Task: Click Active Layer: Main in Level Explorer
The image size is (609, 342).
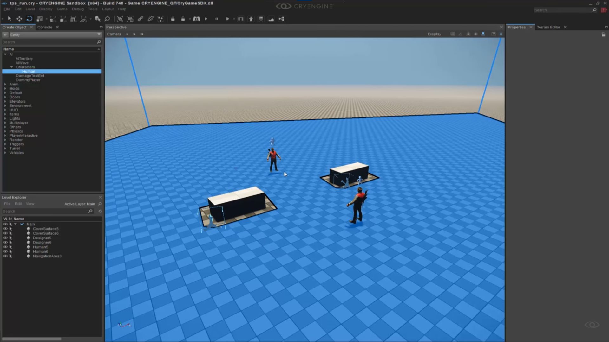Action: (x=80, y=204)
